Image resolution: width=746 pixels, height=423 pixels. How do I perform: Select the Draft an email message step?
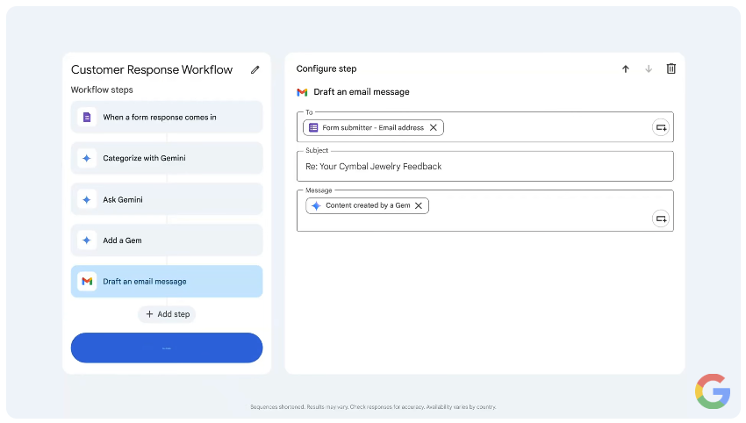point(167,282)
